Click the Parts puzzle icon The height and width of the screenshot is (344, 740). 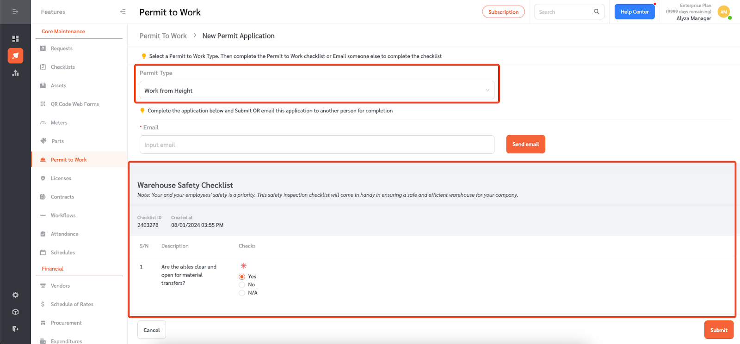[43, 141]
